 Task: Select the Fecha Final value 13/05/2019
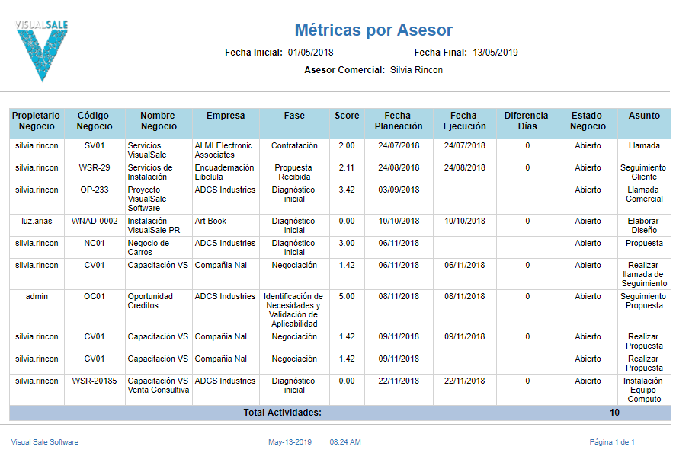pyautogui.click(x=495, y=53)
